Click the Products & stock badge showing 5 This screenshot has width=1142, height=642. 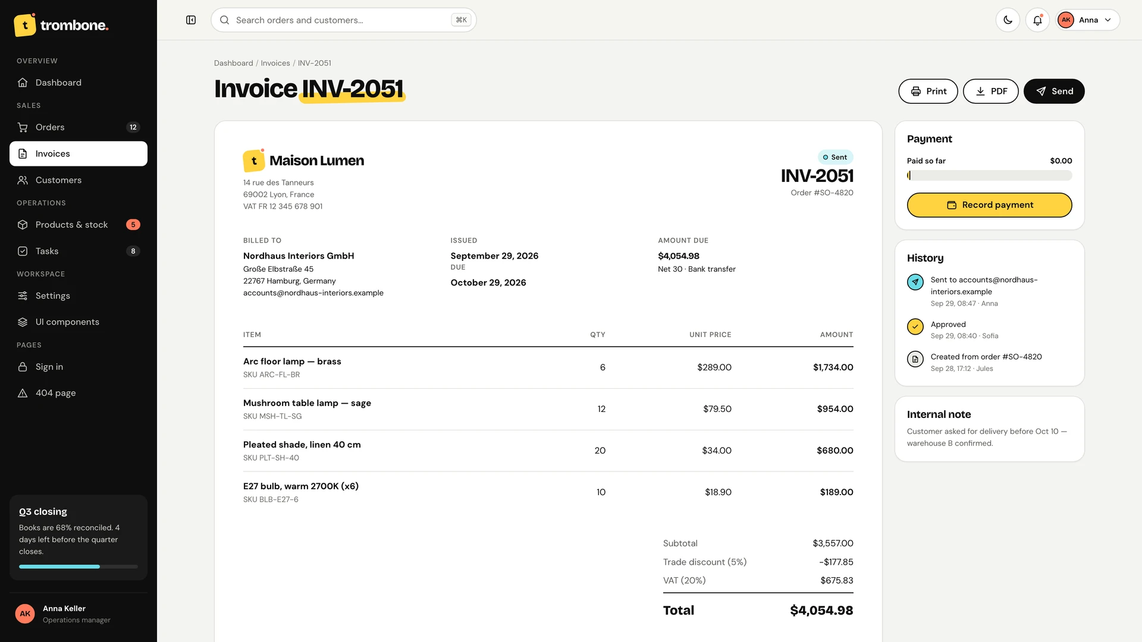tap(133, 225)
